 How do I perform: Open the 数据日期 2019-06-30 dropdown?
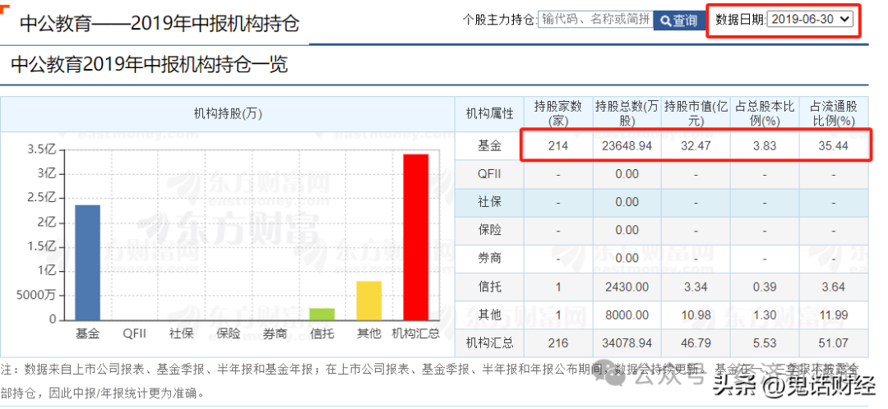tap(810, 19)
